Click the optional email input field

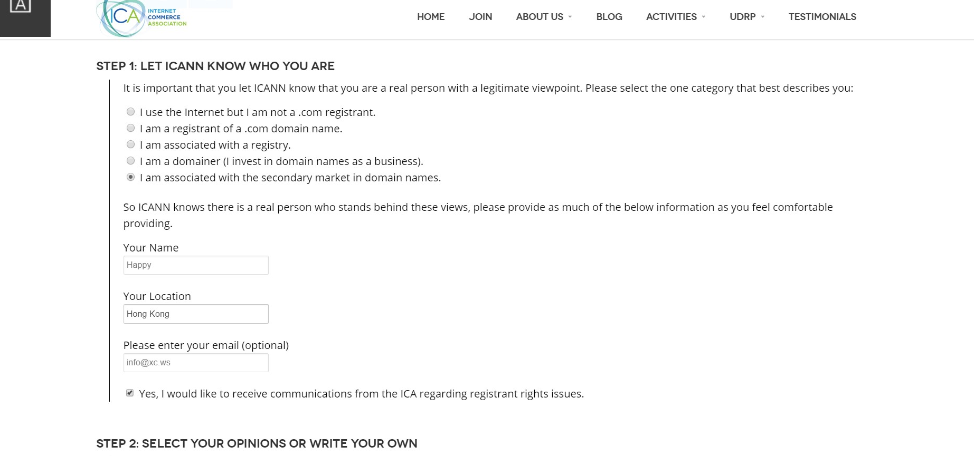pyautogui.click(x=196, y=363)
